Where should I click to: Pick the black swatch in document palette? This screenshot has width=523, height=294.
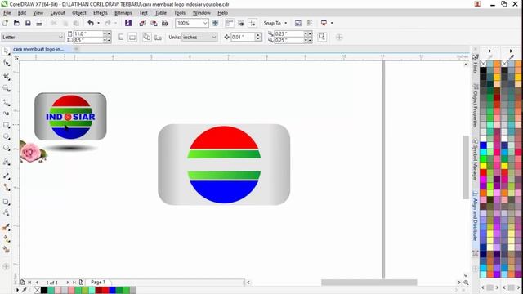coord(44,291)
